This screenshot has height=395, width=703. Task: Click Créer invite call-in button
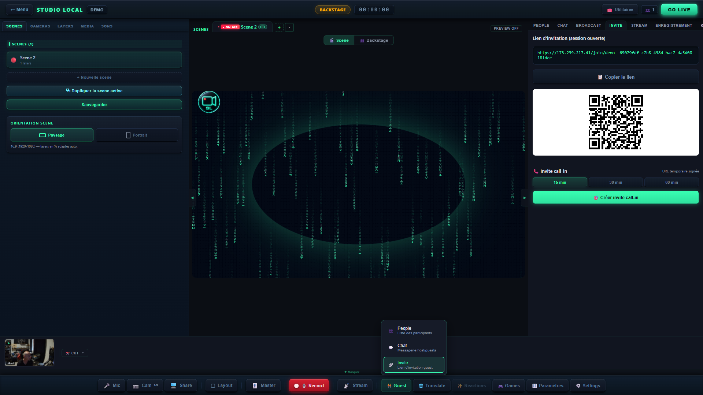tap(615, 197)
